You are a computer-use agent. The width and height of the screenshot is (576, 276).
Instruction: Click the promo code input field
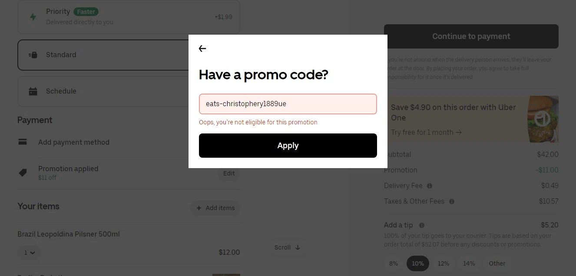coord(288,104)
